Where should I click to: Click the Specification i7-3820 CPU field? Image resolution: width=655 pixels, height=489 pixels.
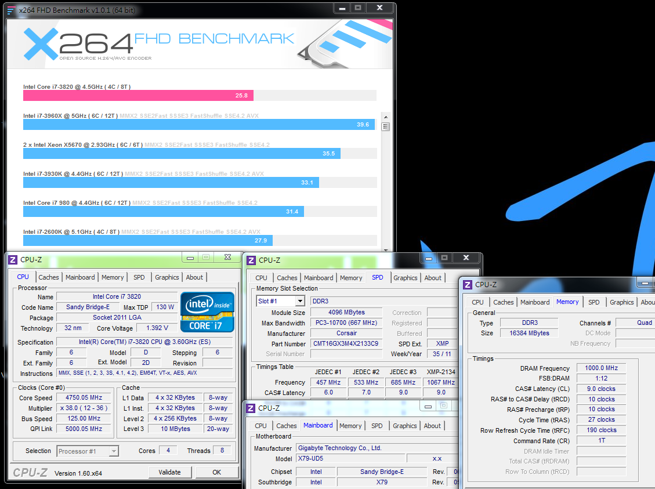point(144,342)
